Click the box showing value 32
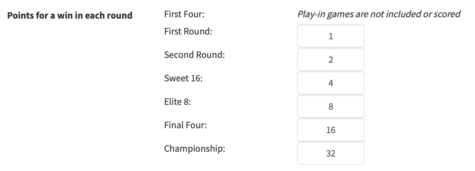Viewport: 475px width, 171px height. tap(331, 153)
